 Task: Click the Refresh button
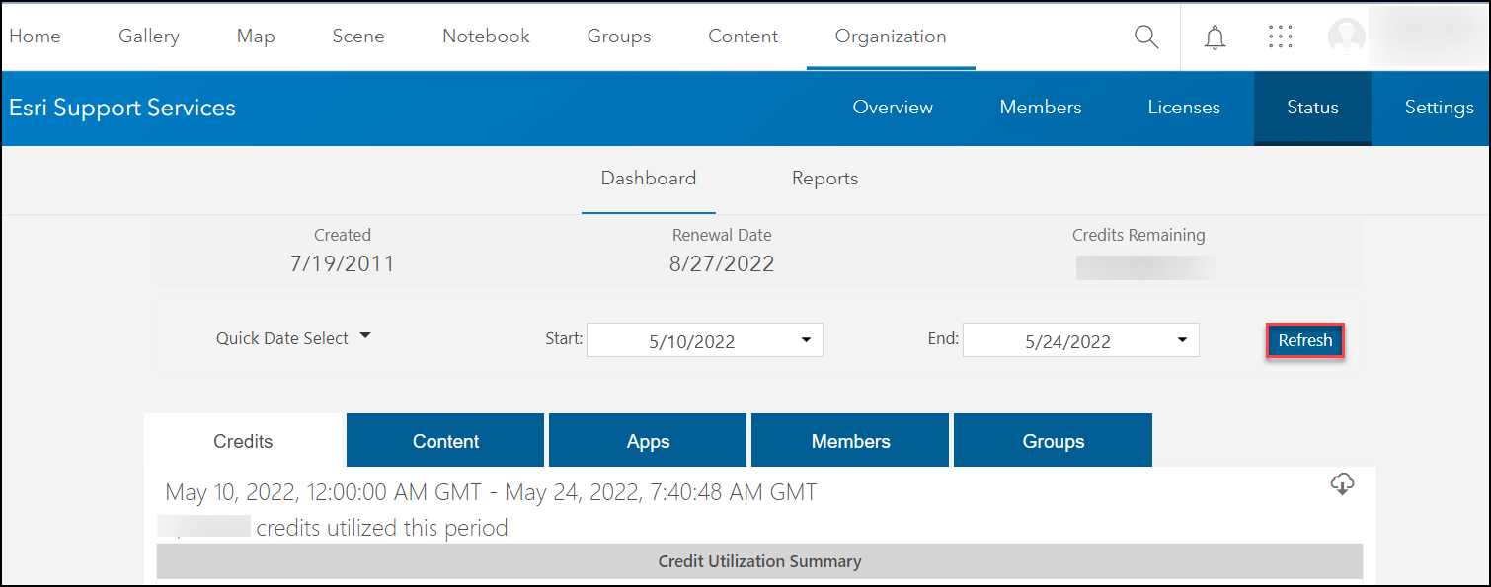pos(1305,340)
